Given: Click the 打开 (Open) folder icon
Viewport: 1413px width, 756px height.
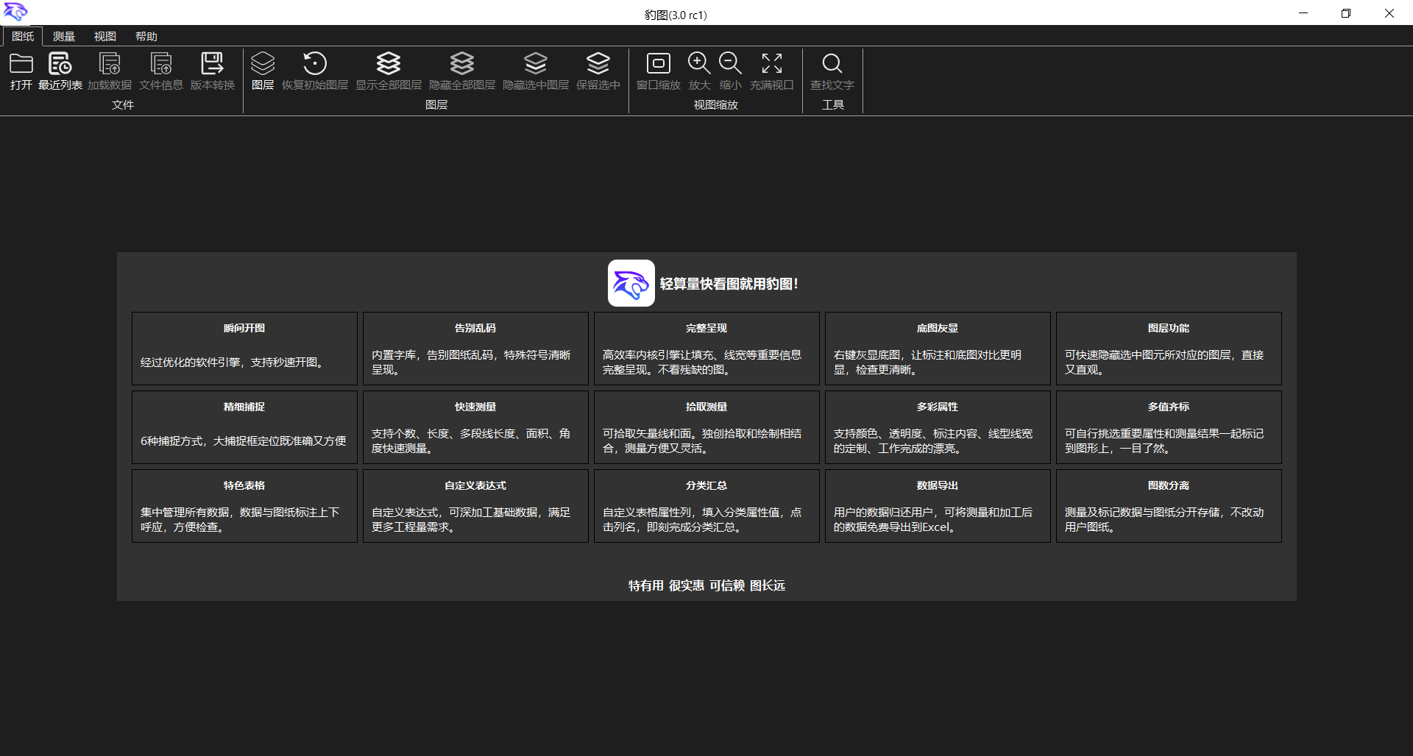Looking at the screenshot, I should click(x=21, y=64).
